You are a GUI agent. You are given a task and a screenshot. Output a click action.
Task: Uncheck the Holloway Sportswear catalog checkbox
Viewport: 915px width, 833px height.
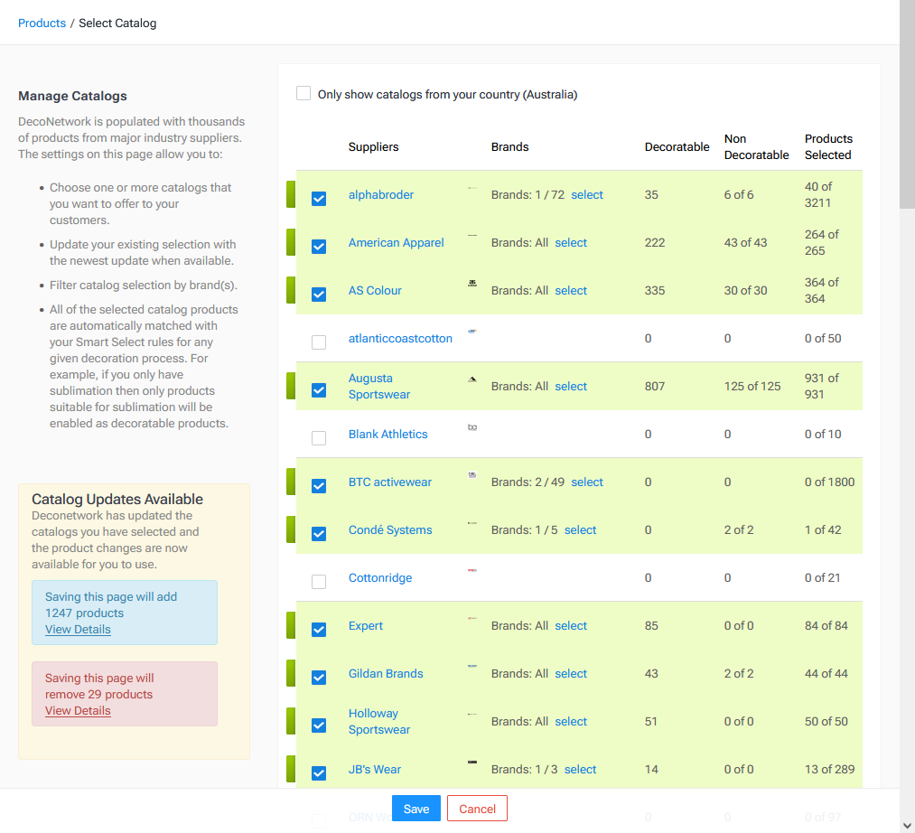319,725
